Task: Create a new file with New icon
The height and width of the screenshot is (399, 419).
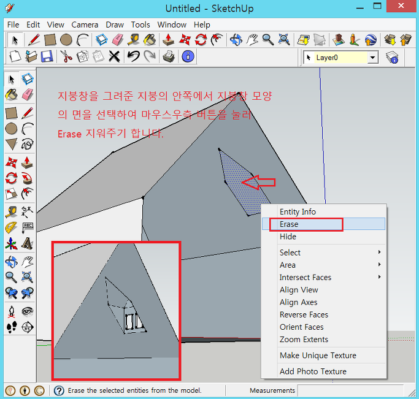Action: [15, 56]
